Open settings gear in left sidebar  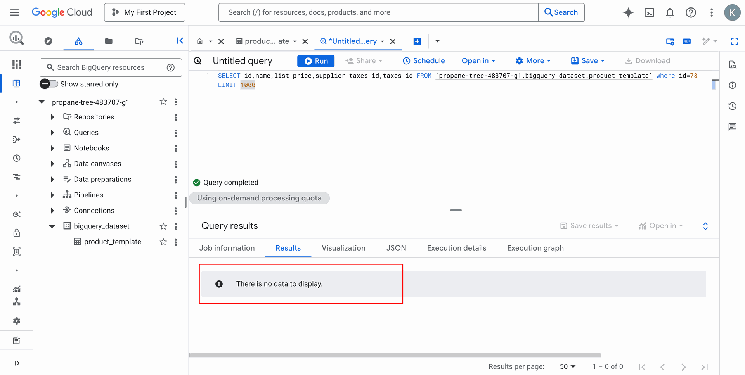(x=16, y=321)
